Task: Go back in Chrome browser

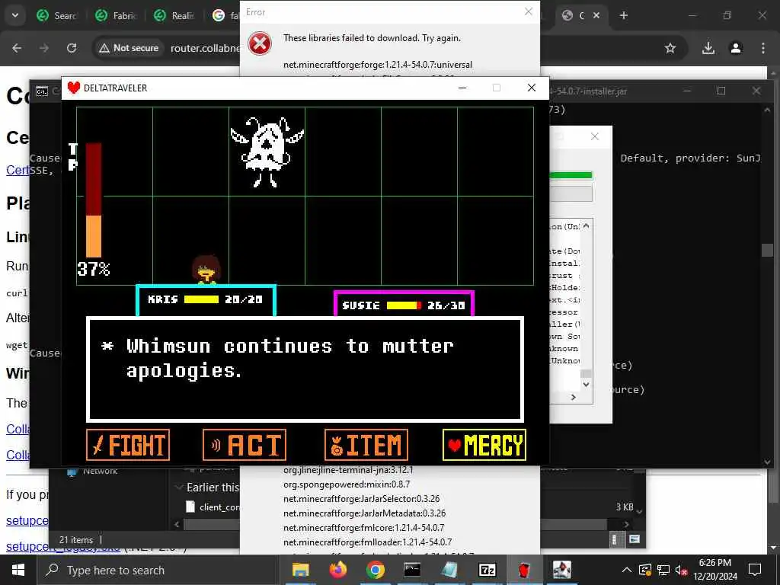Action: coord(17,48)
